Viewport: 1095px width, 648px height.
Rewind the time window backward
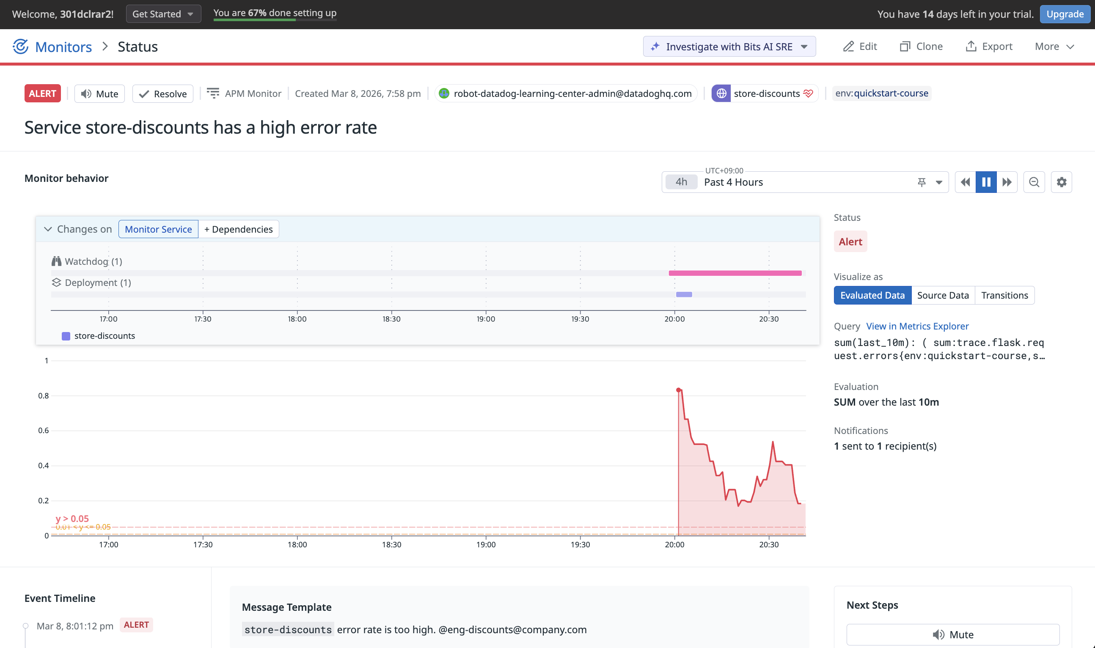[x=965, y=182]
